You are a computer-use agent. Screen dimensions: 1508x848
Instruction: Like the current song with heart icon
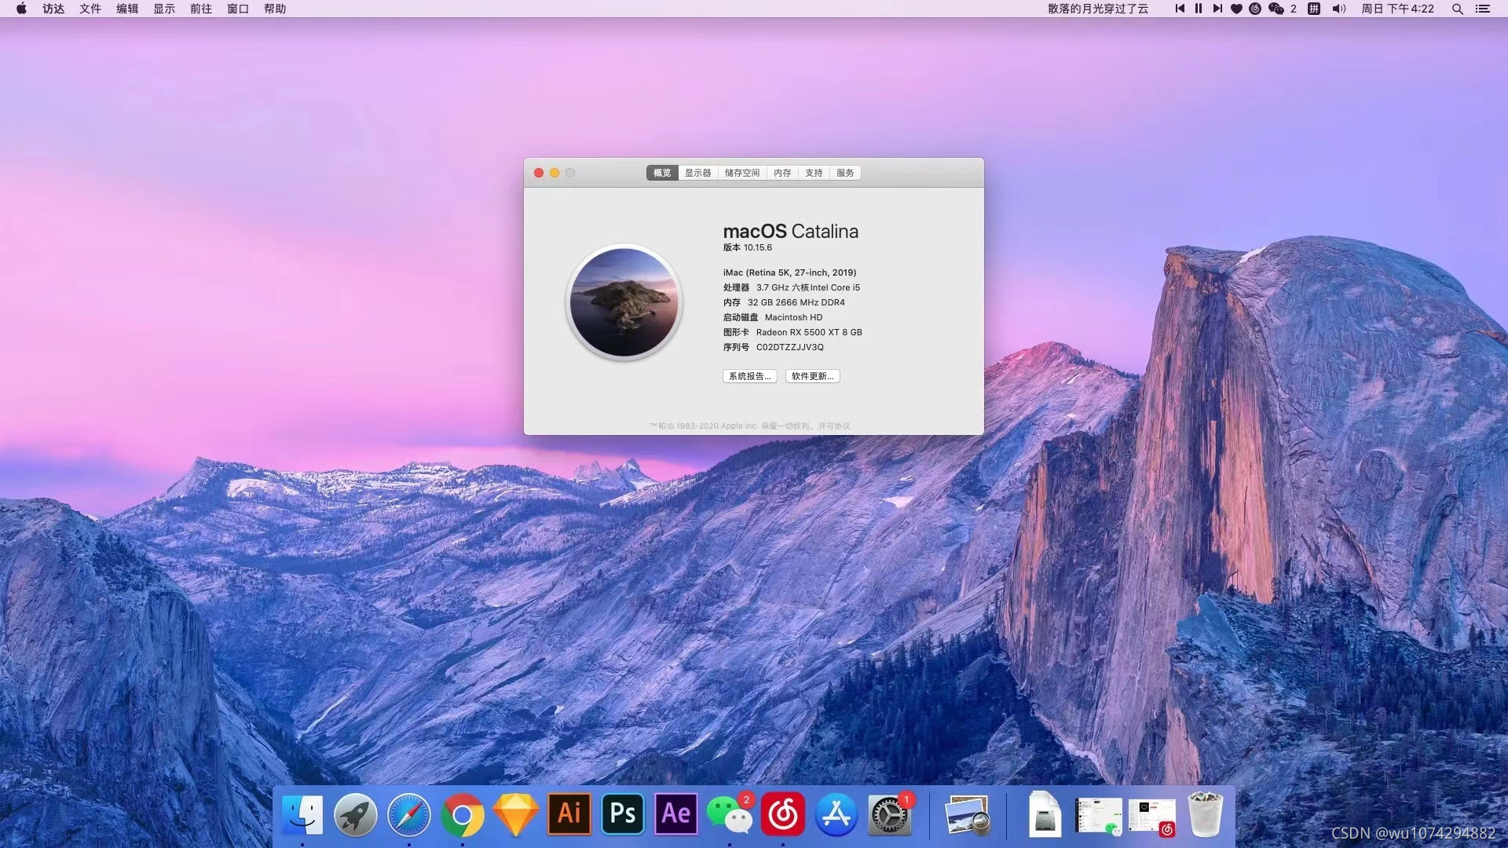coord(1236,9)
